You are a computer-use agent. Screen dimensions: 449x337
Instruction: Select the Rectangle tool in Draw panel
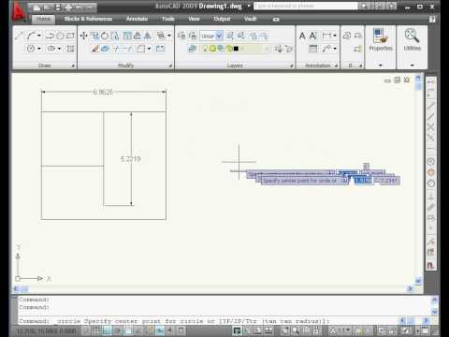70,36
